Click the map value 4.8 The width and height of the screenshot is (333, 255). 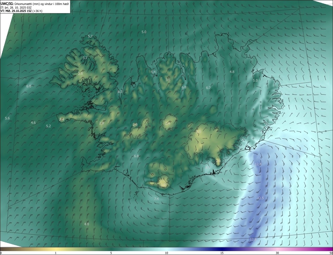point(232,72)
